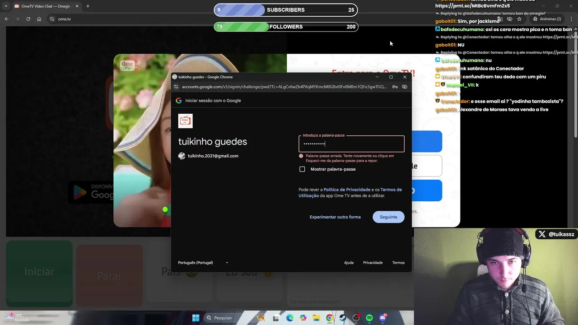Open new tab in main Chrome window

coord(88,6)
